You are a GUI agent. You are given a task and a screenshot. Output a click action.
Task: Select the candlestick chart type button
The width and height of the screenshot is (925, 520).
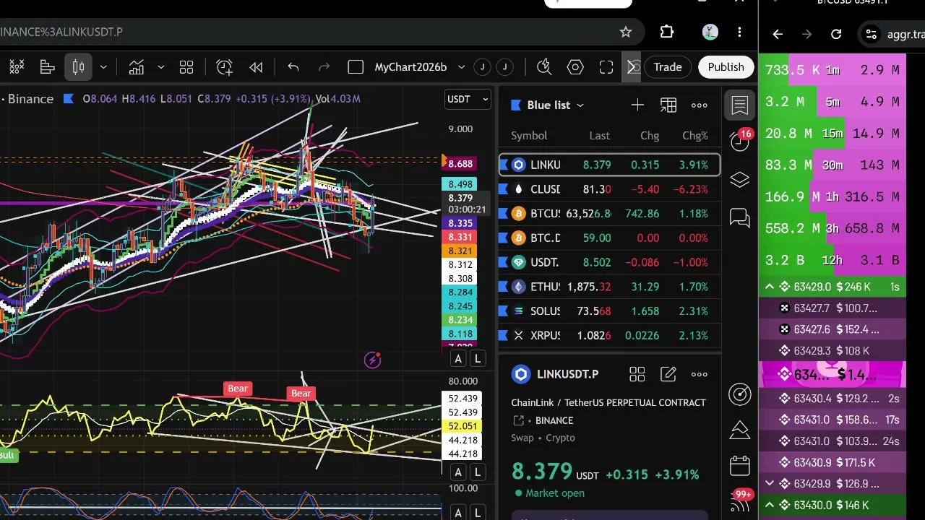click(79, 67)
